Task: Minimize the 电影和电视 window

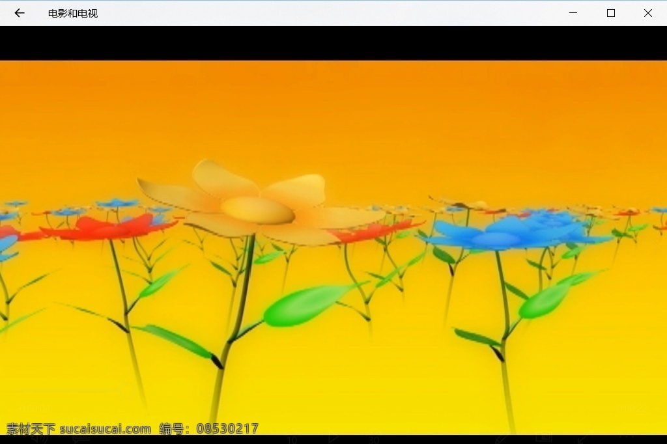Action: (x=573, y=13)
